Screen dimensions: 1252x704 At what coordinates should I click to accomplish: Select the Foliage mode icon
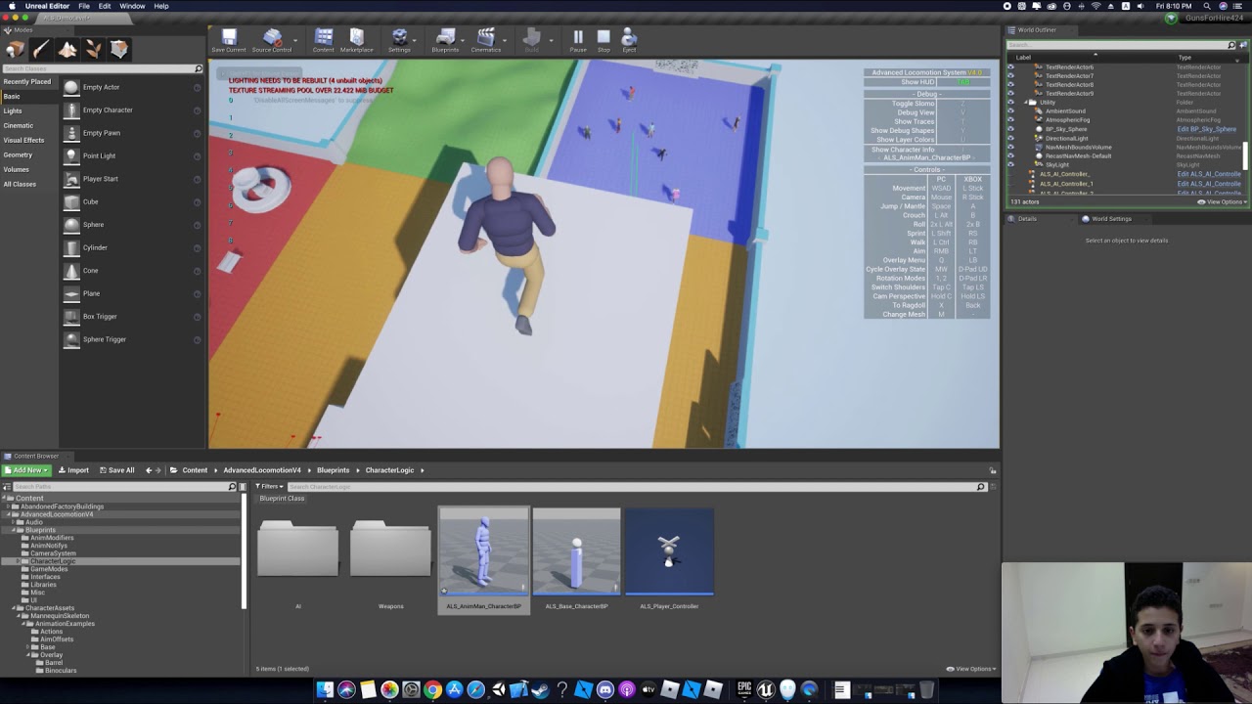[94, 49]
